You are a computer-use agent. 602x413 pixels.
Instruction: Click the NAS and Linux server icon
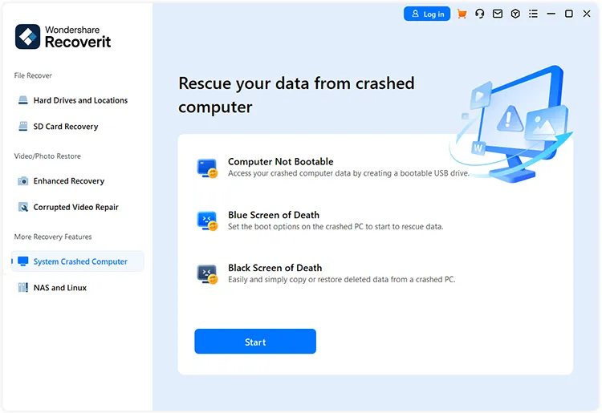(x=23, y=288)
